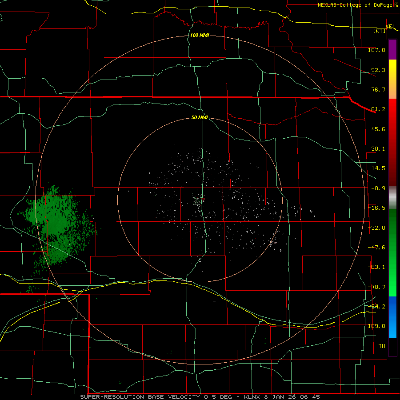400x400 pixels.
Task: Pick the gray segment of the color bar
Action: point(392,198)
